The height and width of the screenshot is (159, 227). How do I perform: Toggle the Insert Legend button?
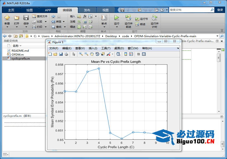pos(131,54)
